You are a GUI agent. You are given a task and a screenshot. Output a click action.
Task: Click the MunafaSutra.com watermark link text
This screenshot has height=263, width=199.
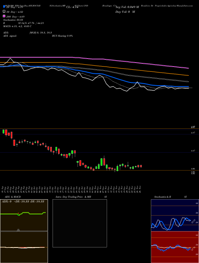coord(184,6)
